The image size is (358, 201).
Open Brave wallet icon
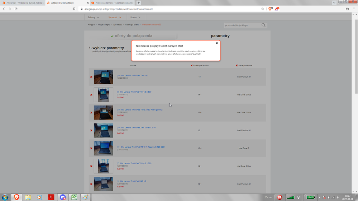(x=348, y=9)
